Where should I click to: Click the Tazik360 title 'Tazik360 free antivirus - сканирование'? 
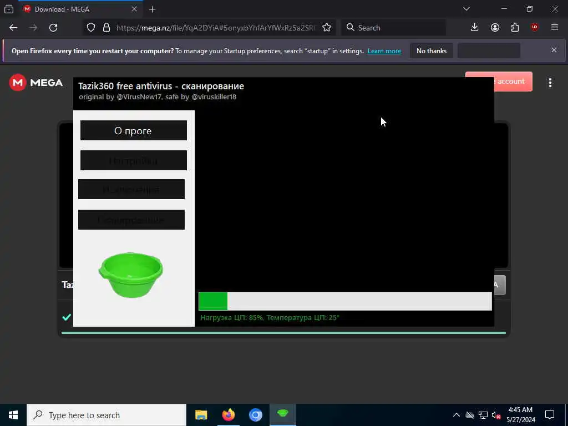point(161,86)
